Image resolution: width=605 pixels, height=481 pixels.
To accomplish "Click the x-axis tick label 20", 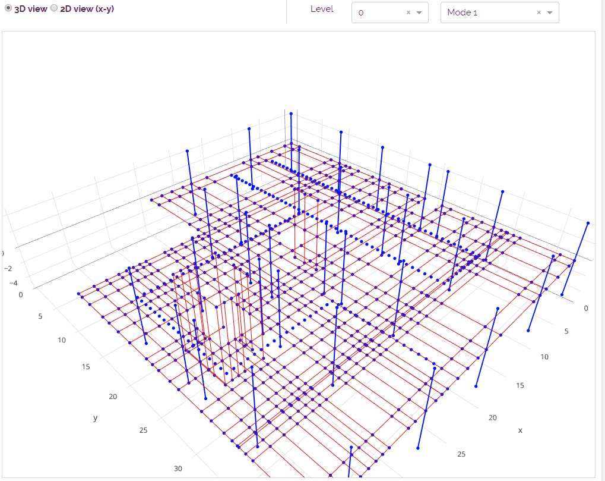I will click(x=493, y=417).
